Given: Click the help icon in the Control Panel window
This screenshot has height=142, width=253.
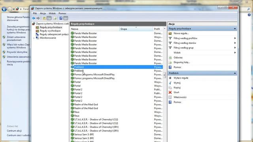Looking at the screenshot, I should click(x=249, y=15).
